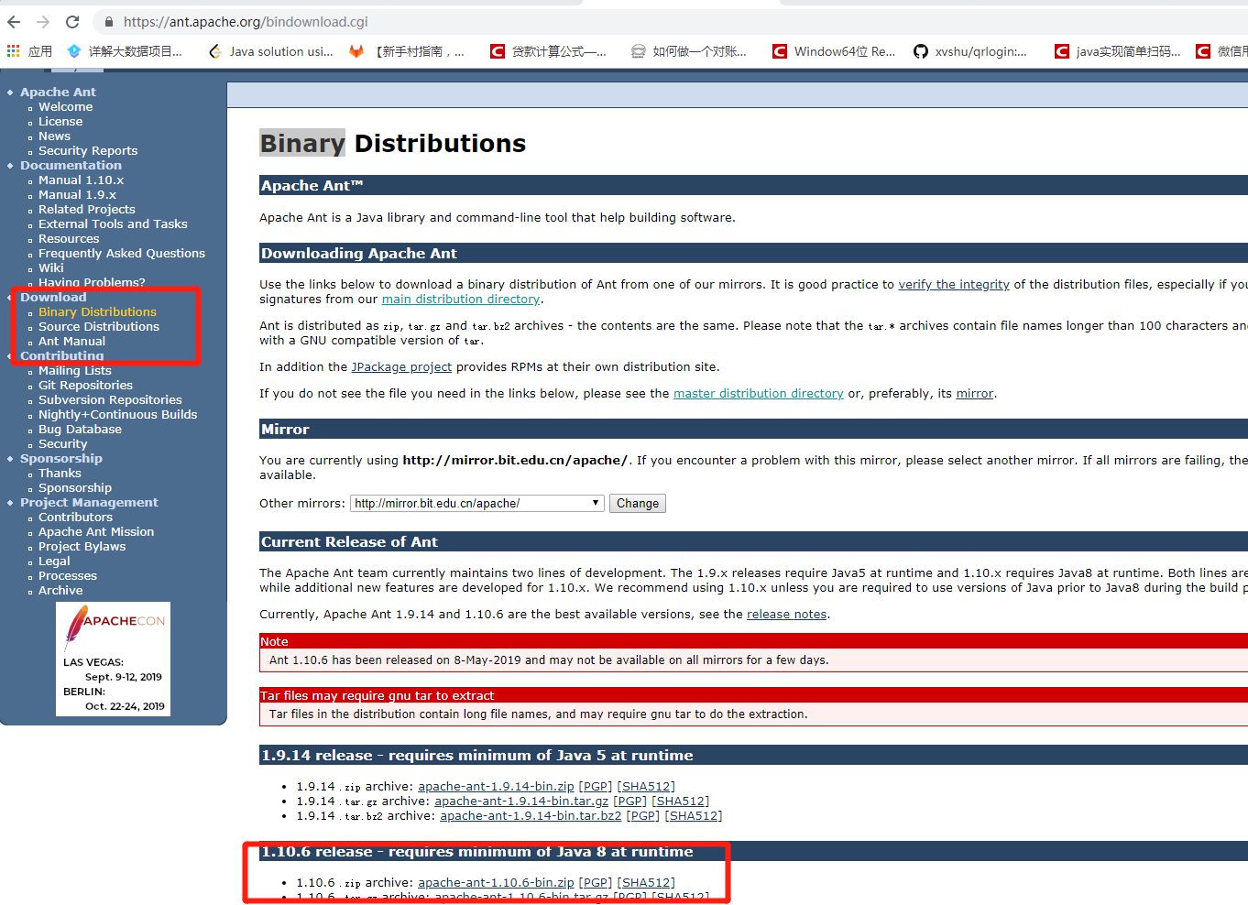Open Manual 1.9.x in sidebar
Screen dimensions: 1248x905
point(77,195)
